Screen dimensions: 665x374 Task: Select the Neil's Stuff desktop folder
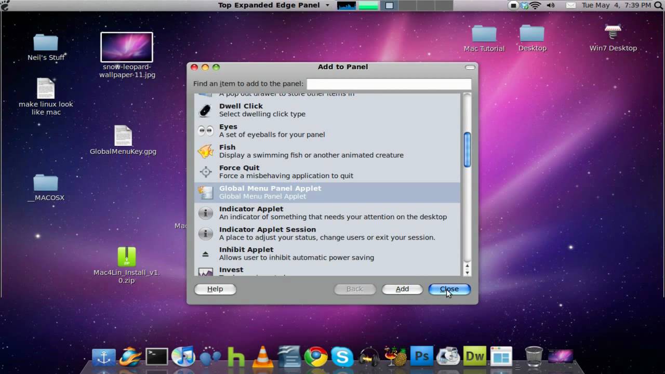coord(46,43)
